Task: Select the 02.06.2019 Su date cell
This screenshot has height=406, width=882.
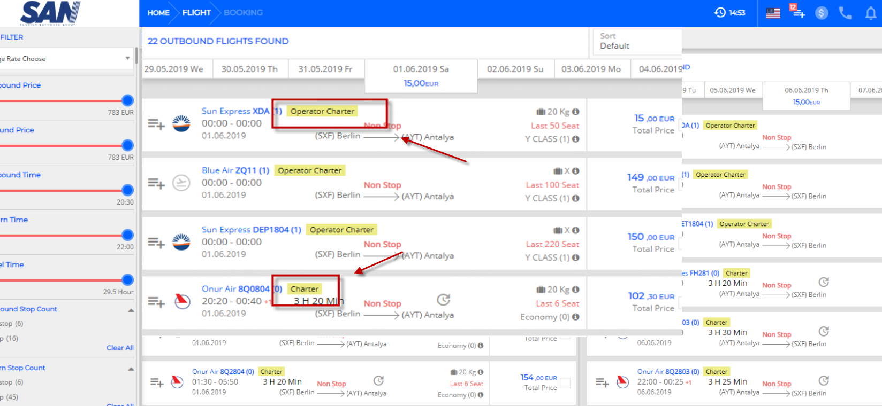Action: [x=515, y=69]
